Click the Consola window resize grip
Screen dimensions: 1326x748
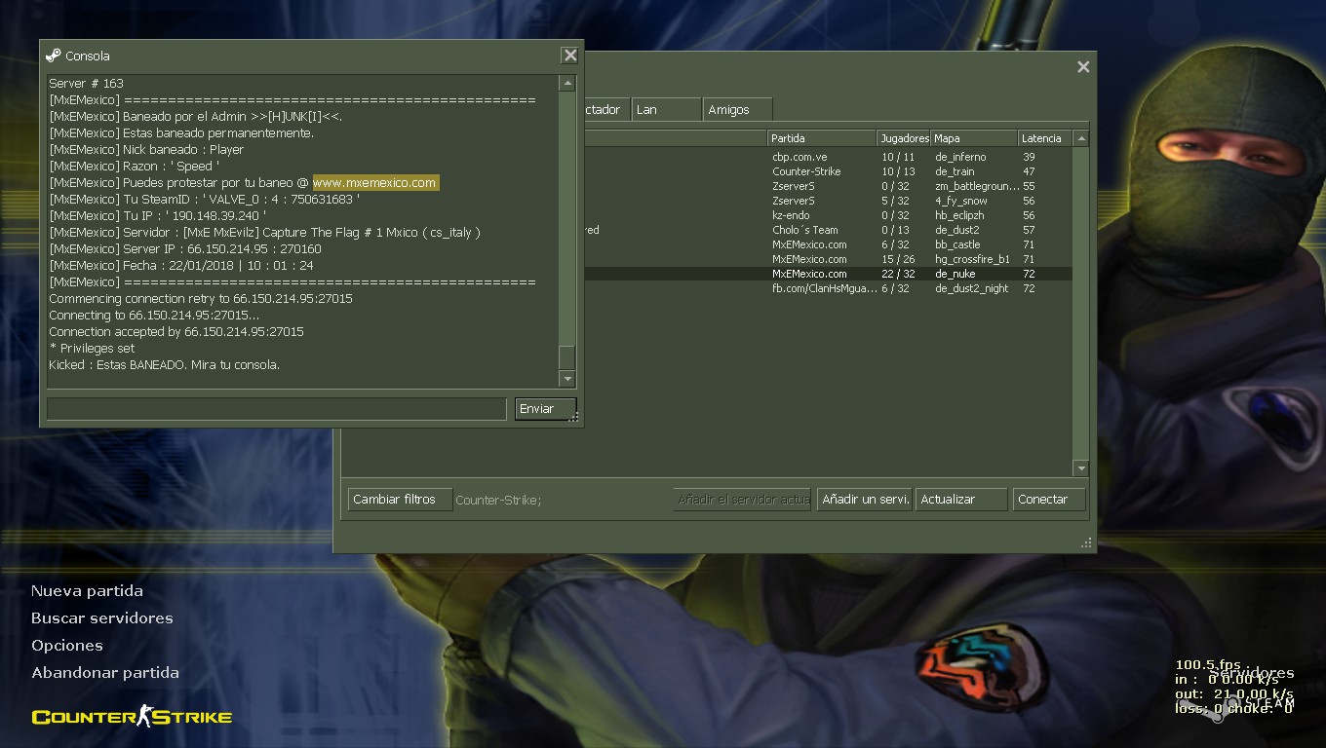point(575,417)
